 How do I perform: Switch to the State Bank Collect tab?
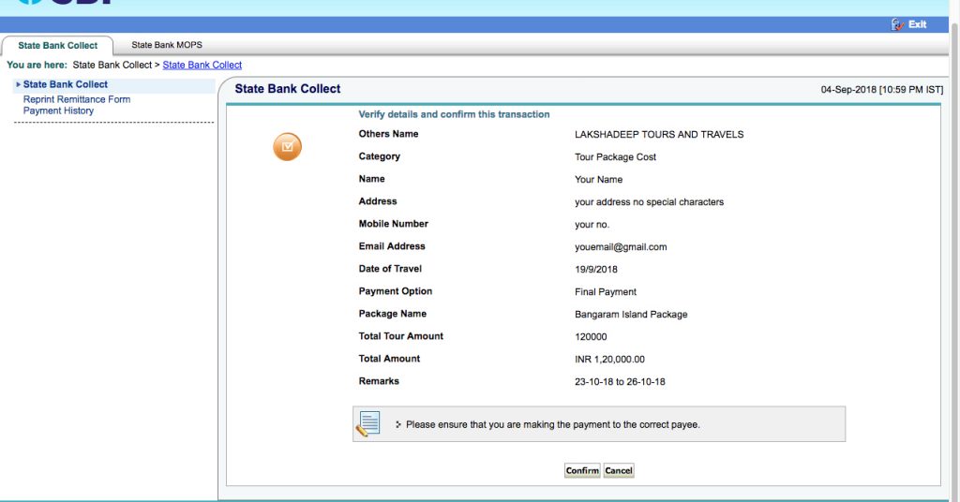[57, 45]
